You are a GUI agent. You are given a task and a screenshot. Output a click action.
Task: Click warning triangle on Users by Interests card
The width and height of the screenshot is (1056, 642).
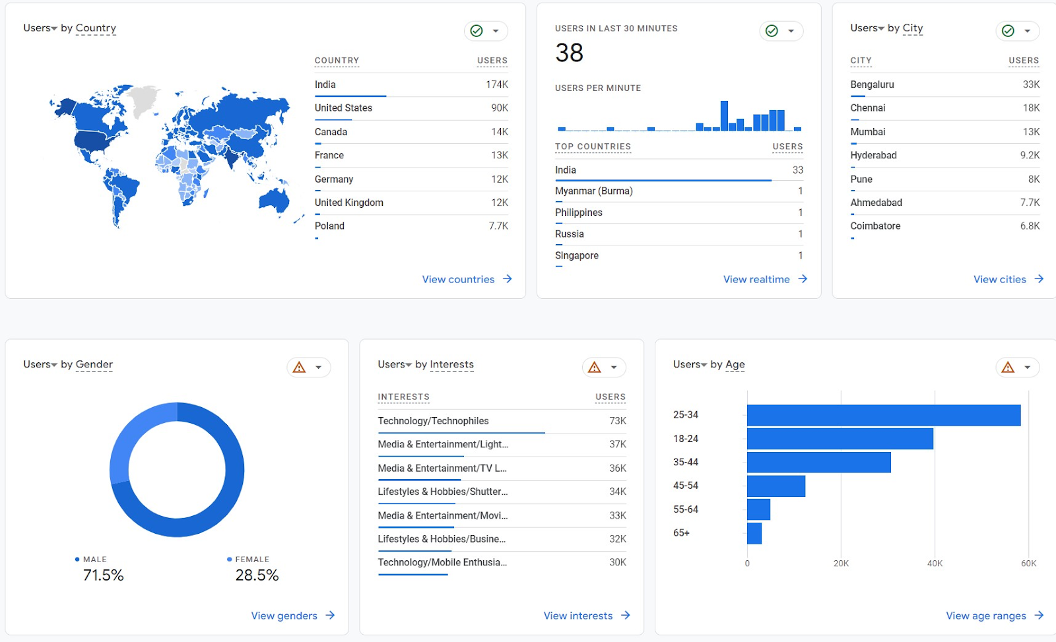[x=595, y=368]
